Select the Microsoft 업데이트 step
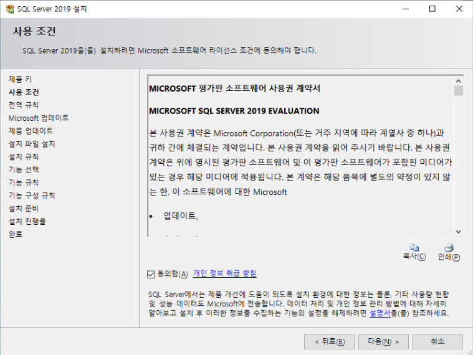Image resolution: width=473 pixels, height=355 pixels. click(39, 118)
